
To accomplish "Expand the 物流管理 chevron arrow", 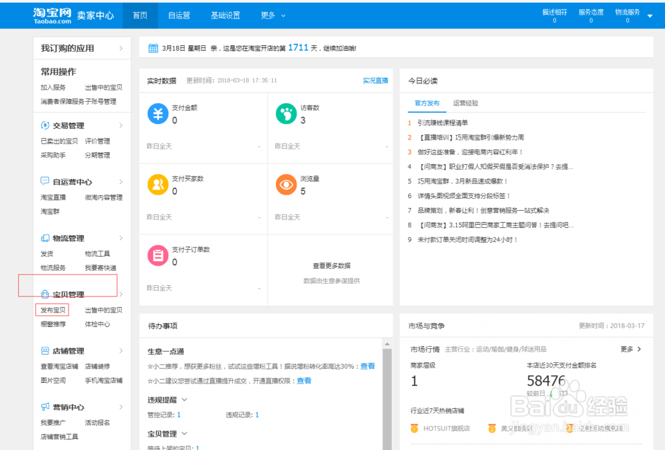I will point(121,238).
